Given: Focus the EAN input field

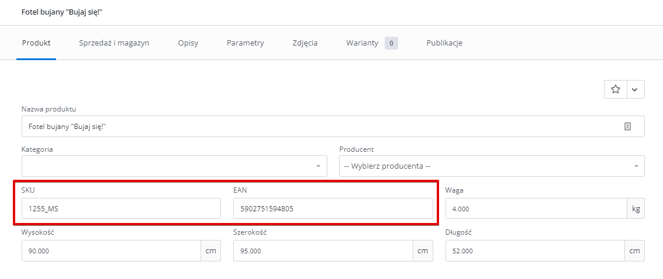Looking at the screenshot, I should pyautogui.click(x=333, y=208).
